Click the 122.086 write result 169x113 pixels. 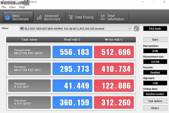tap(114, 85)
